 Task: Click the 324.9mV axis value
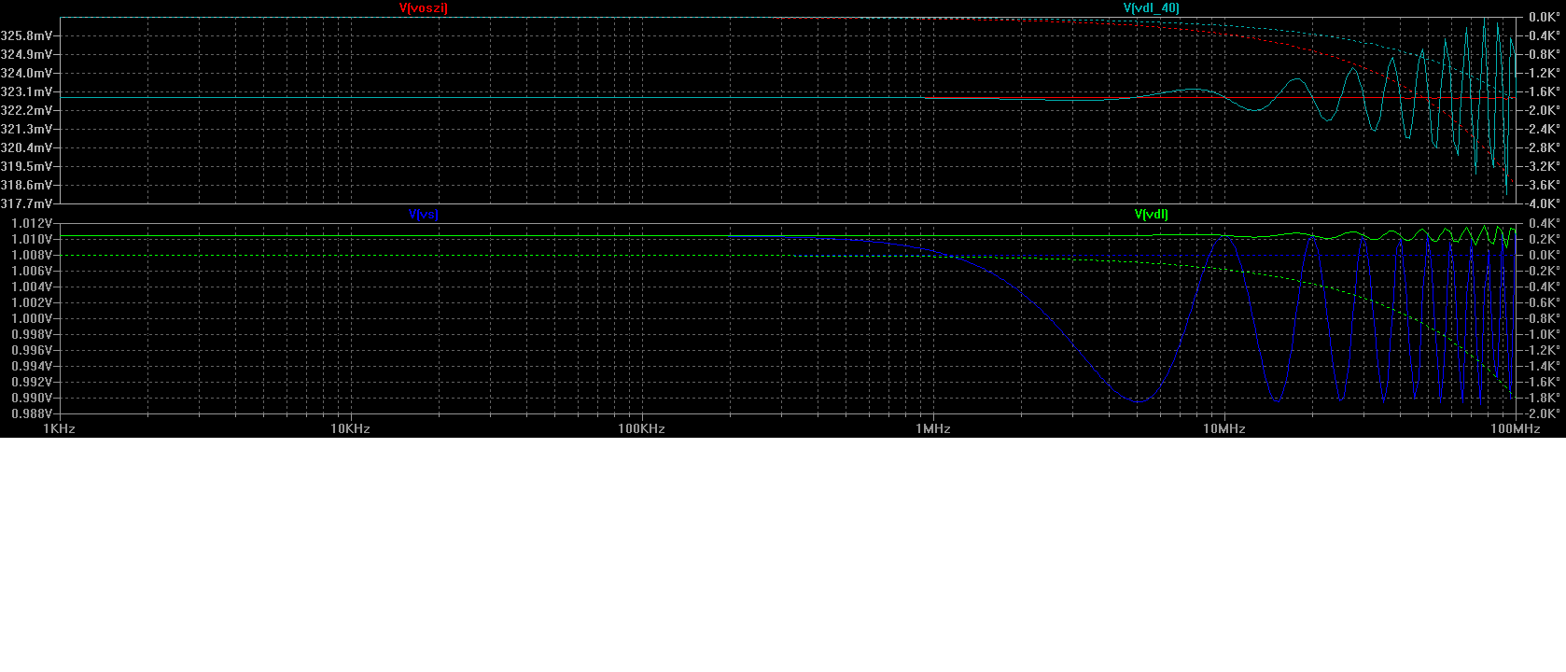pyautogui.click(x=26, y=54)
